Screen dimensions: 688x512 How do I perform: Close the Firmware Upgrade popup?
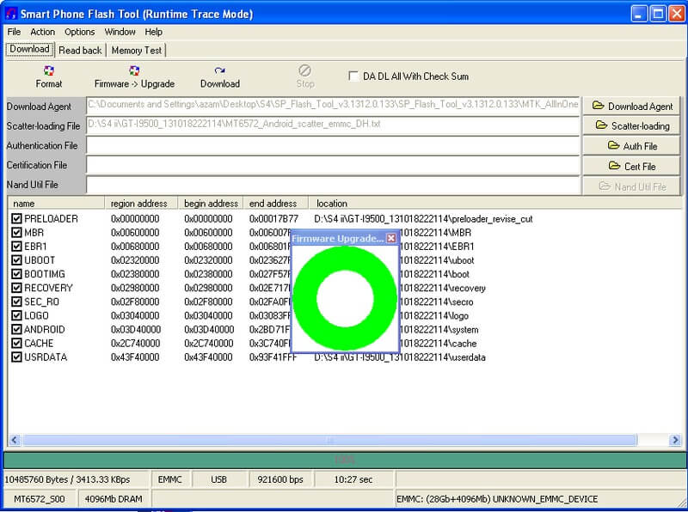391,238
